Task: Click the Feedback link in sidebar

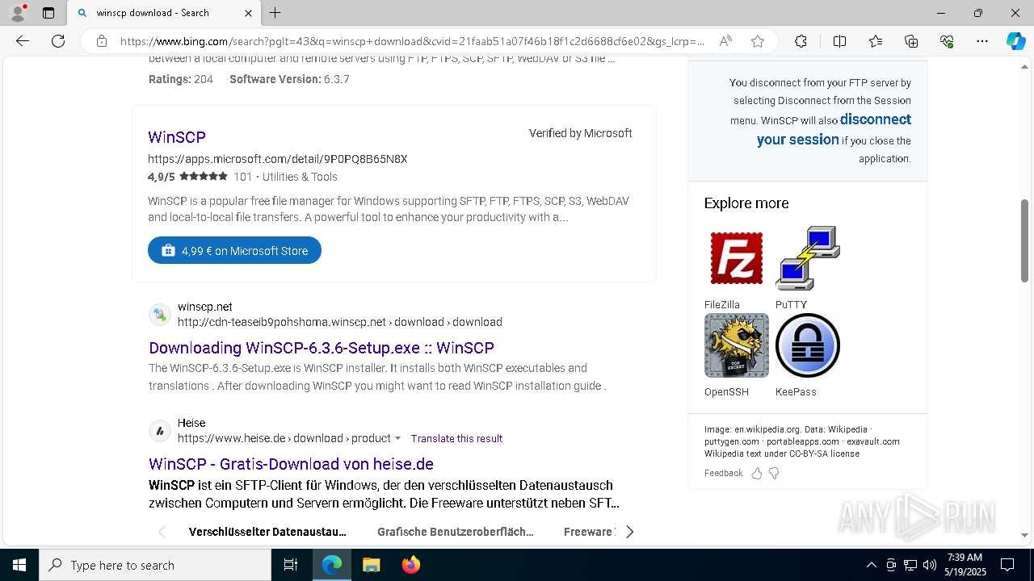Action: 723,474
